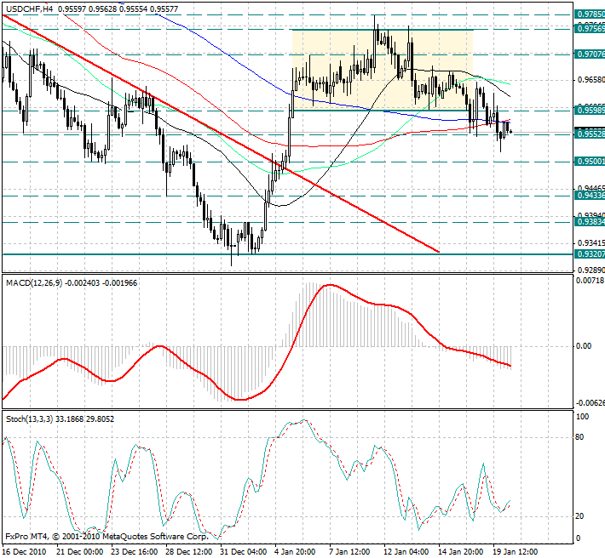Click the MACD 0.00 zero-line value
The width and height of the screenshot is (605, 558).
point(584,346)
